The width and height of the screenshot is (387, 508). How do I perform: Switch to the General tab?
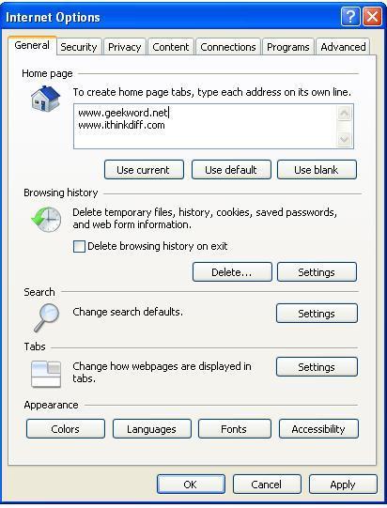pos(32,45)
